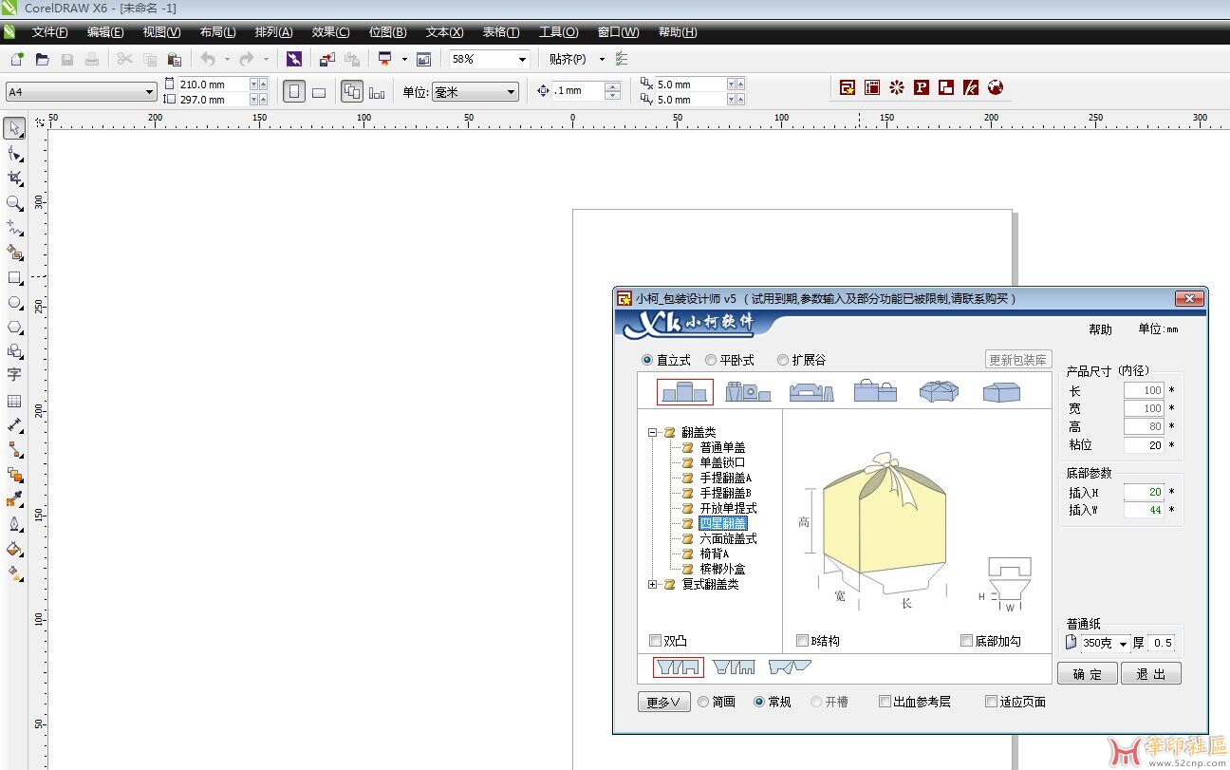The image size is (1230, 770).
Task: Click the 更多∨ button
Action: click(663, 702)
